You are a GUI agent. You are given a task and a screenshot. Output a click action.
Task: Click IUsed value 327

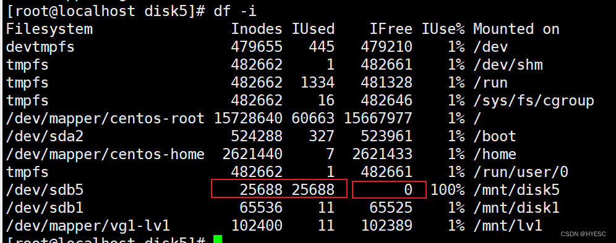click(x=322, y=136)
